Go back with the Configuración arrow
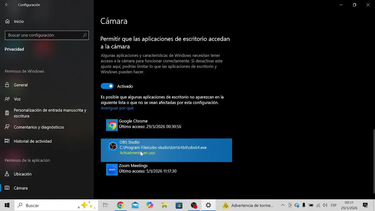 (x=7, y=5)
